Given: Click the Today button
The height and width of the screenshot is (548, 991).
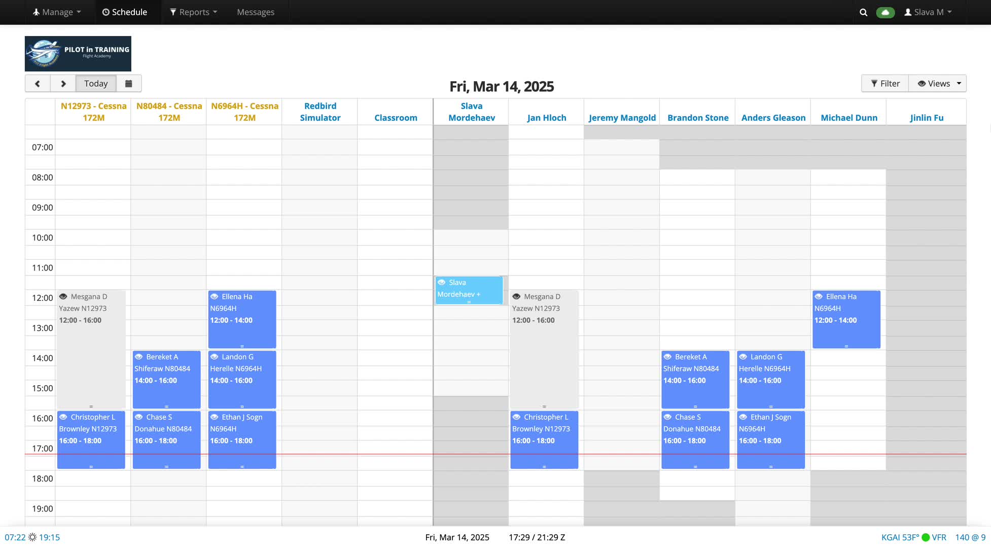Looking at the screenshot, I should tap(96, 84).
